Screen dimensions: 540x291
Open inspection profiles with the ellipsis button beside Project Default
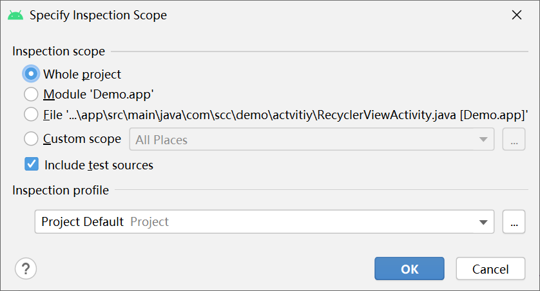[x=514, y=222]
